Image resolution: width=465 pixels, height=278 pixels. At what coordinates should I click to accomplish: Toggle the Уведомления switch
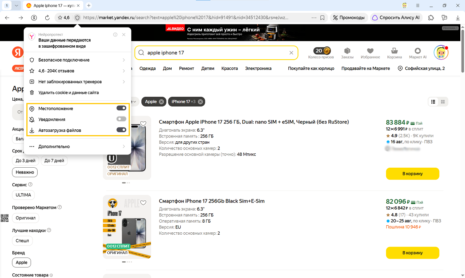click(x=121, y=119)
